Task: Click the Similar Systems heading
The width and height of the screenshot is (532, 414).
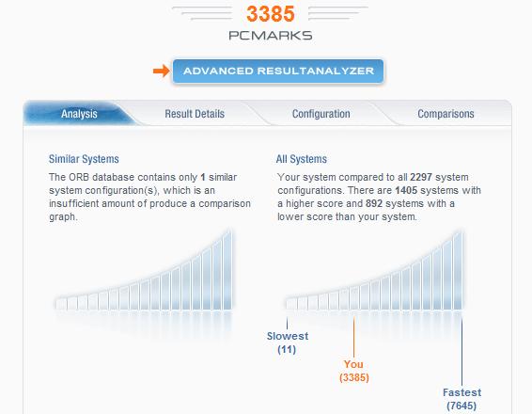Action: (x=84, y=159)
